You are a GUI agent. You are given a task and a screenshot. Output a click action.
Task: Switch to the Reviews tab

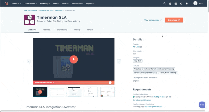point(90,30)
